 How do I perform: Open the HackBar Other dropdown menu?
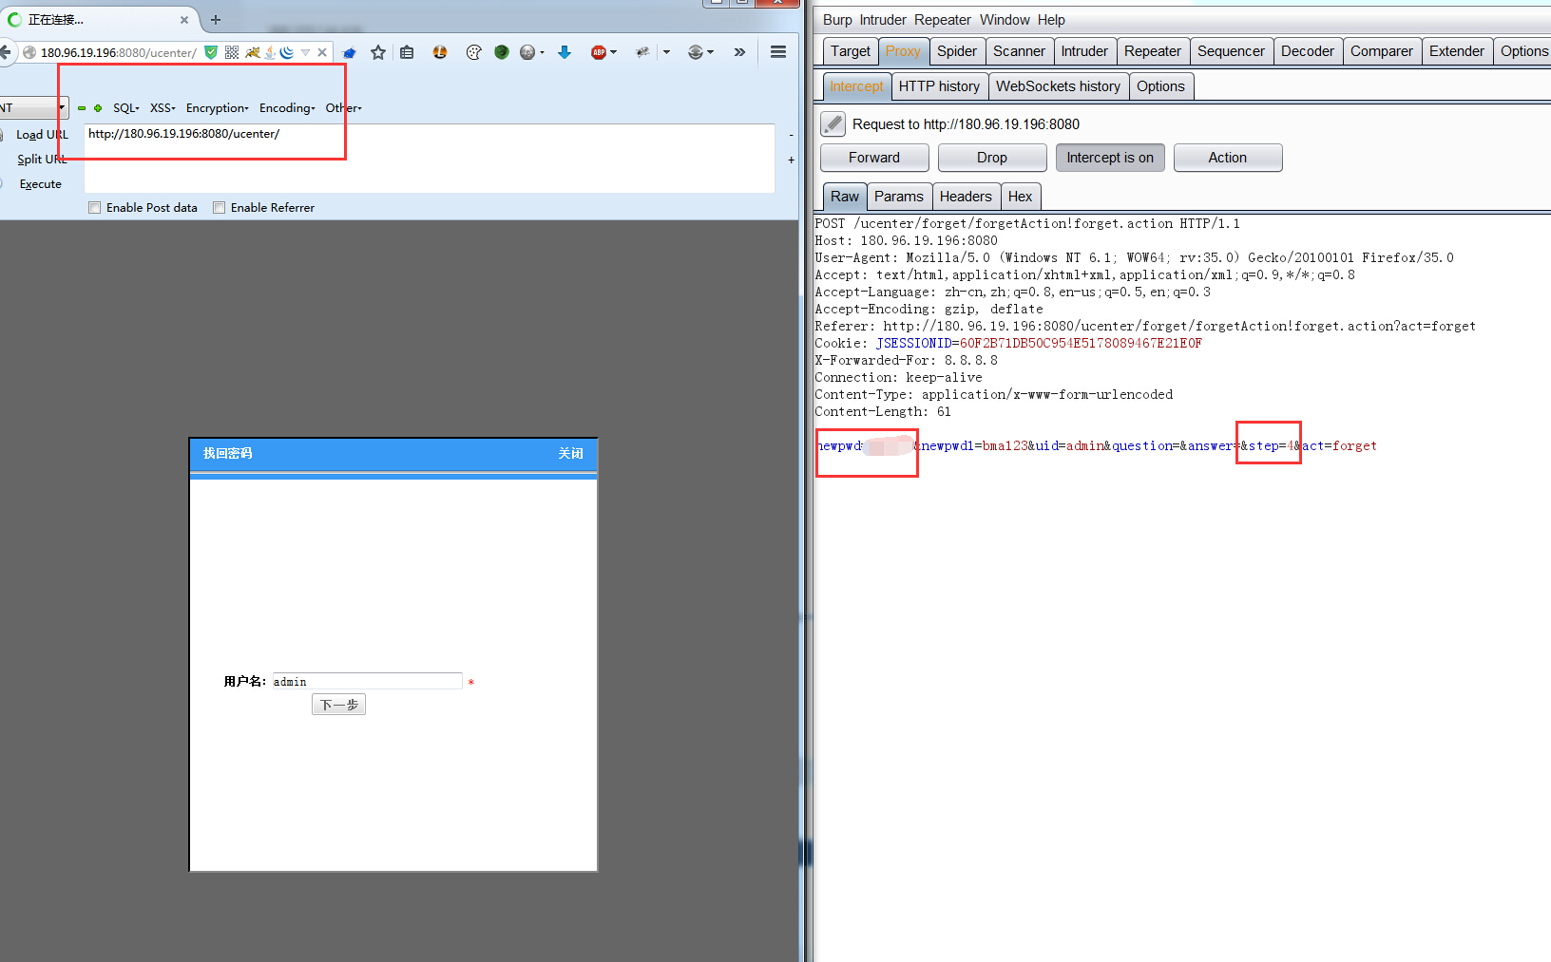pyautogui.click(x=344, y=108)
